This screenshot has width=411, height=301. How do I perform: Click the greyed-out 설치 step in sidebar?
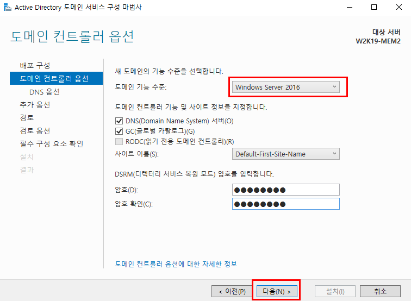click(27, 156)
